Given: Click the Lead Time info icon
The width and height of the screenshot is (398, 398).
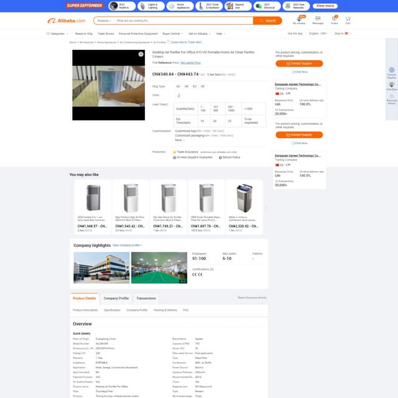Looking at the screenshot, I should pyautogui.click(x=167, y=104).
